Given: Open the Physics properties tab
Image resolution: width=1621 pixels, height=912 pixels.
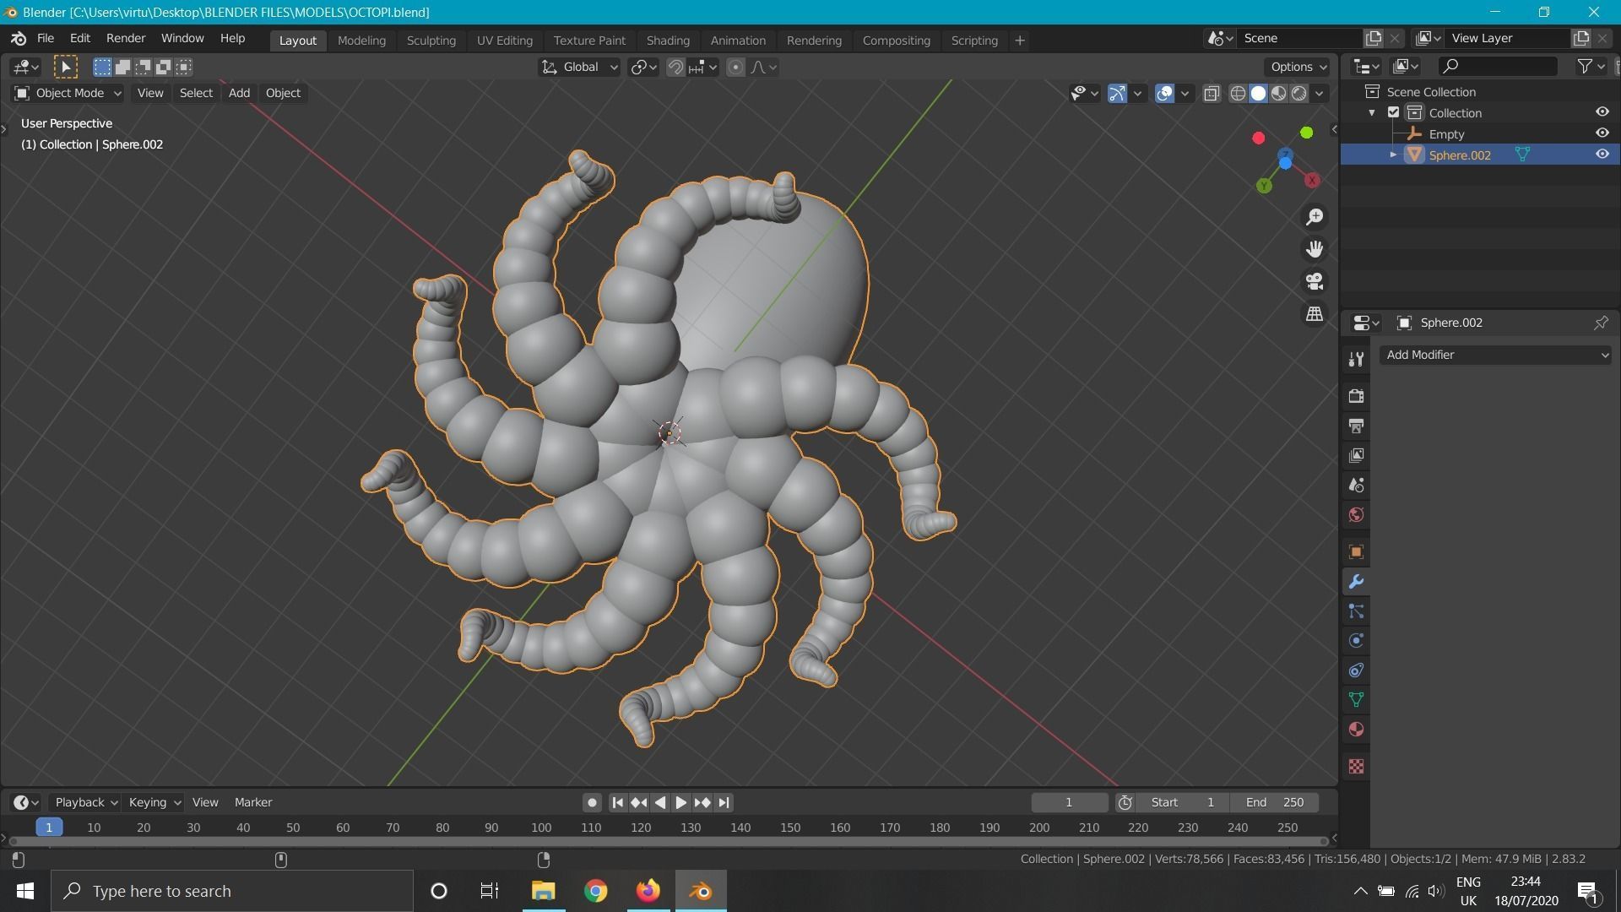Looking at the screenshot, I should (x=1356, y=641).
